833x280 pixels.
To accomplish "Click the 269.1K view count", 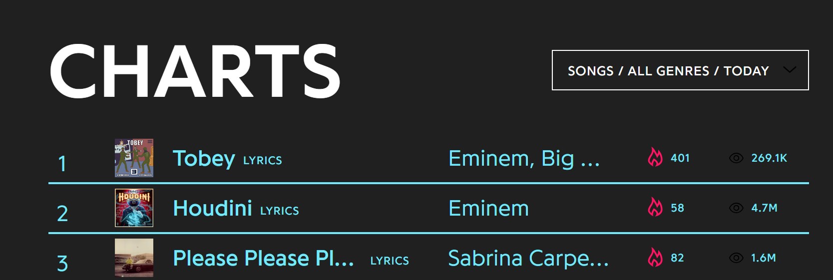I will 769,158.
